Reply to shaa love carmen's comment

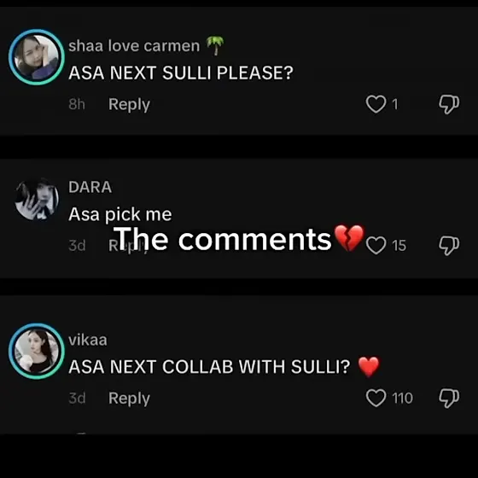129,104
